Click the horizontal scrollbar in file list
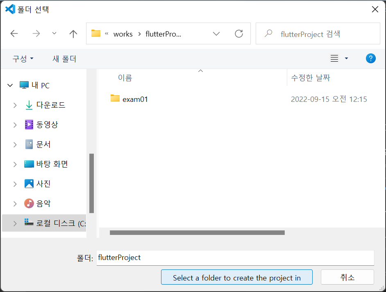 (197, 232)
